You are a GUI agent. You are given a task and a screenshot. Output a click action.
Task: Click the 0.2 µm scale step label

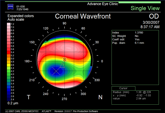[x=13, y=103]
